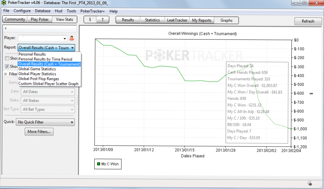The height and width of the screenshot is (189, 324).
Task: Click the green My C Won legend swatch
Action: [x=98, y=164]
